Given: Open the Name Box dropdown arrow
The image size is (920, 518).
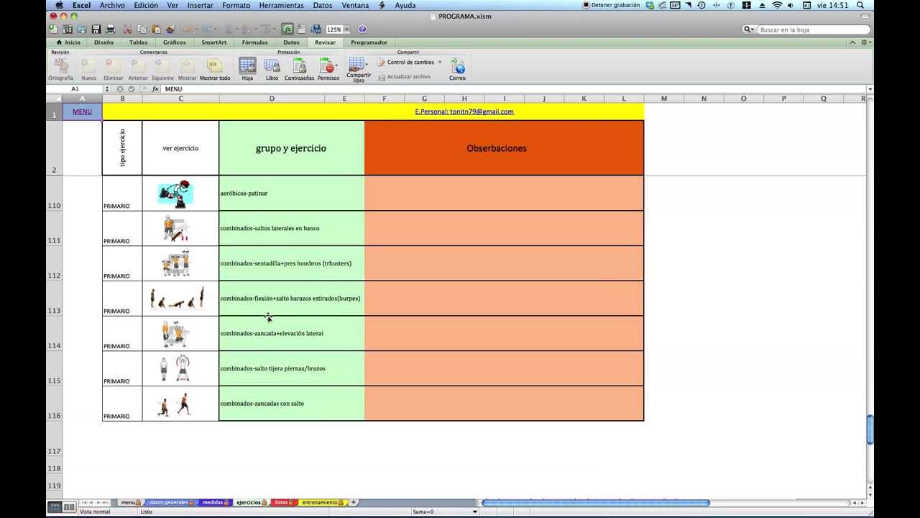Looking at the screenshot, I should [x=107, y=89].
